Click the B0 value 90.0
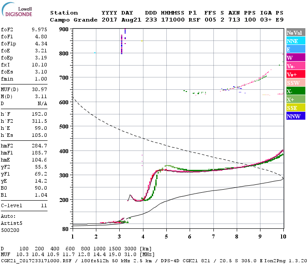308x264 pixels. click(x=41, y=188)
